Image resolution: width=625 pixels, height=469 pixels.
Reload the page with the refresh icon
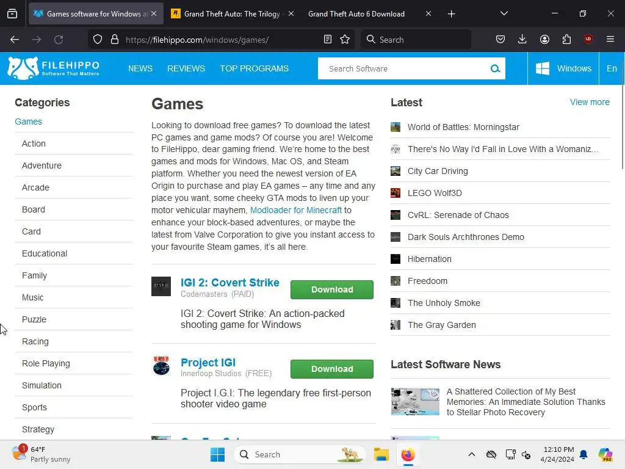[59, 40]
